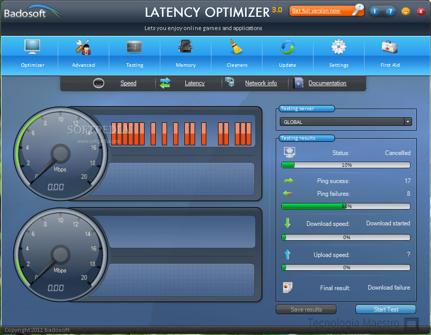Click the Save results button

pyautogui.click(x=306, y=309)
